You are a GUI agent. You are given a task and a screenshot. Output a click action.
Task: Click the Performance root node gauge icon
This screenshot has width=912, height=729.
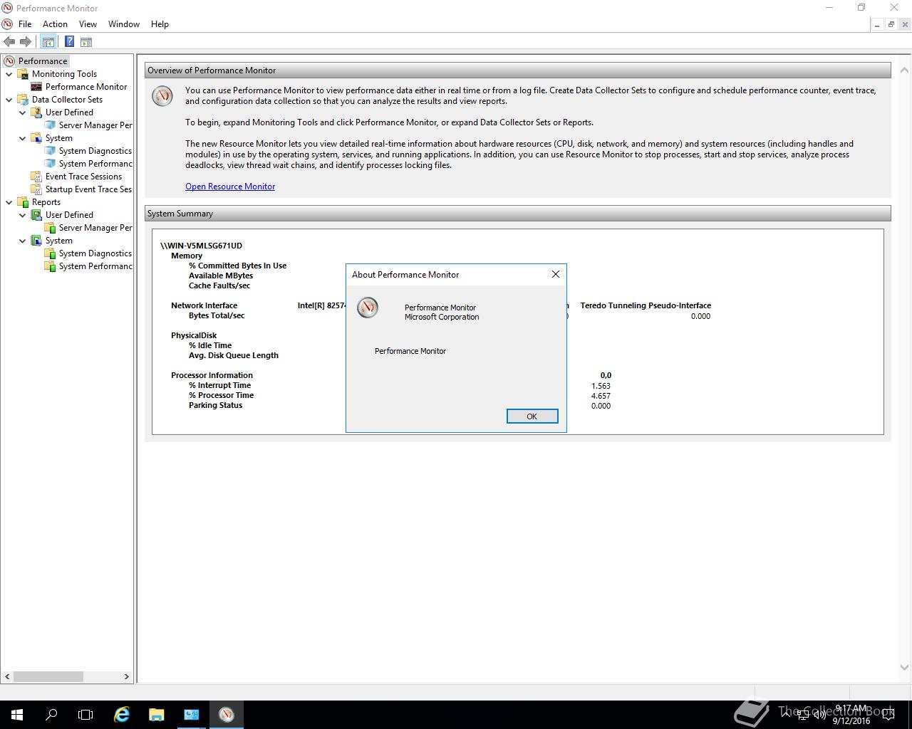point(9,61)
